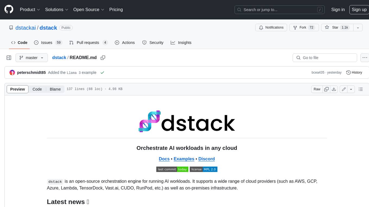The width and height of the screenshot is (369, 207).
Task: Click the last commit today badge
Action: tap(172, 169)
